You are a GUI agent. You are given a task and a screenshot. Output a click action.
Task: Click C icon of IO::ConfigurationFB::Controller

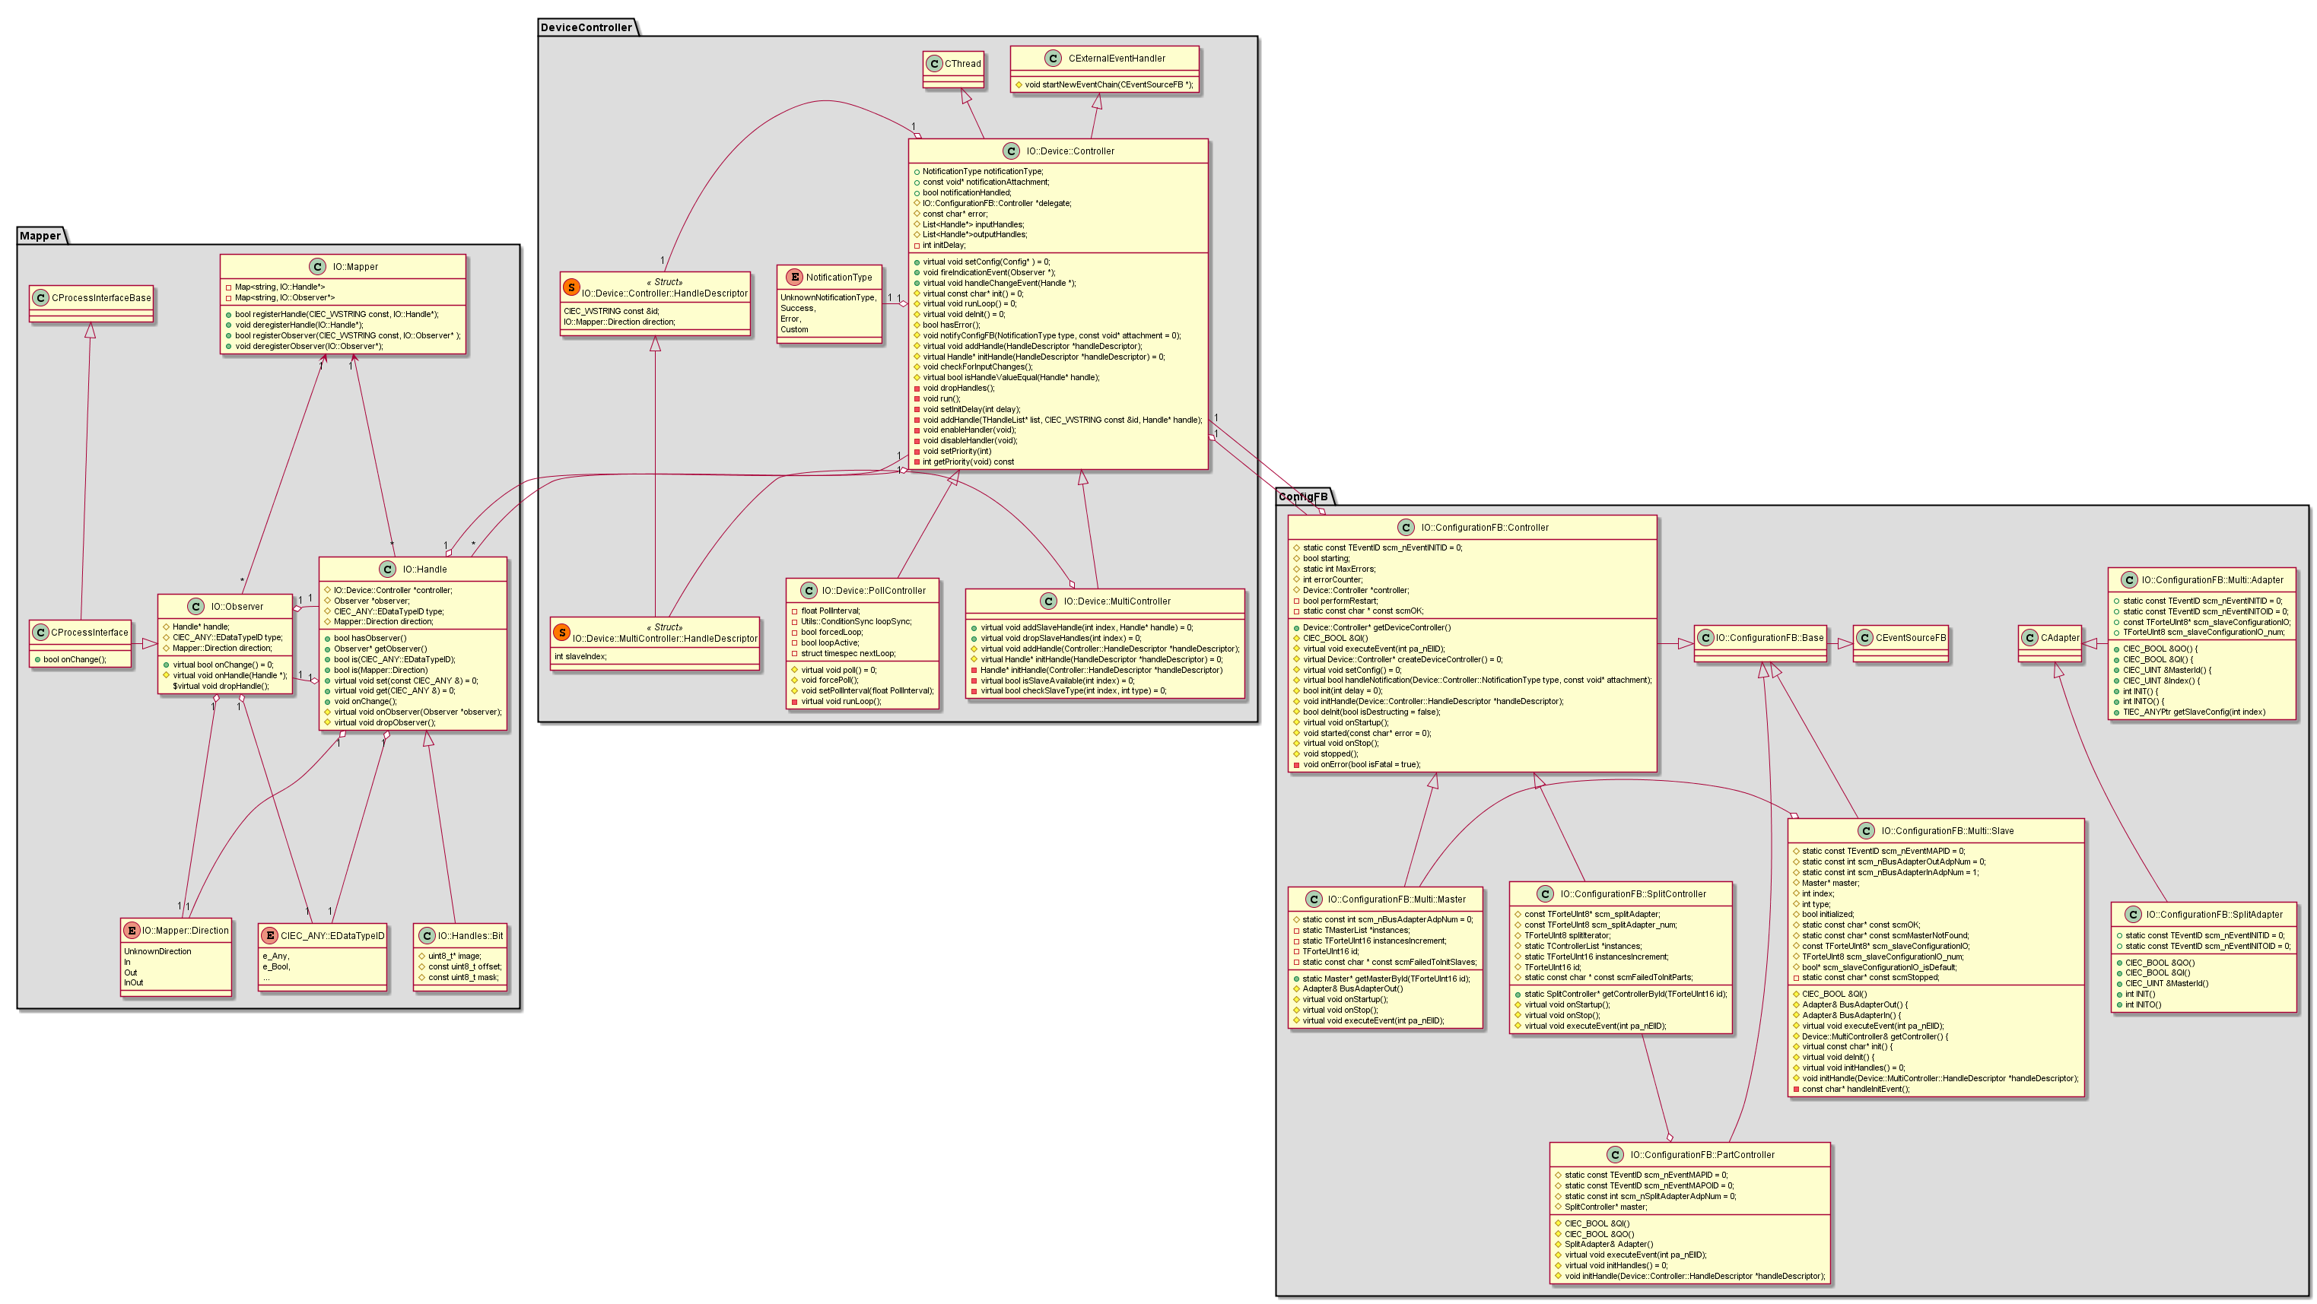(1405, 527)
